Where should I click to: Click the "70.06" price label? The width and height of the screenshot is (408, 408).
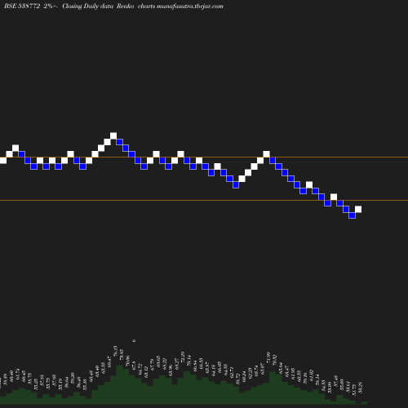click(128, 361)
